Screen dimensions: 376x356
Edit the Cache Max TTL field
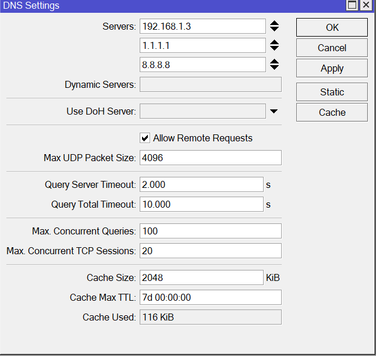click(210, 297)
